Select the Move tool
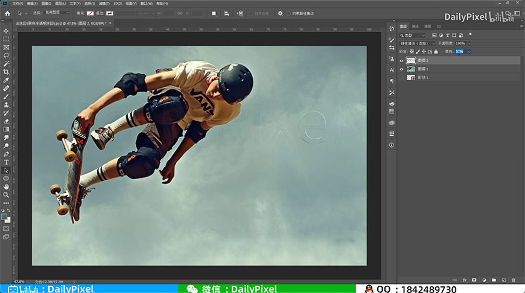 point(6,31)
